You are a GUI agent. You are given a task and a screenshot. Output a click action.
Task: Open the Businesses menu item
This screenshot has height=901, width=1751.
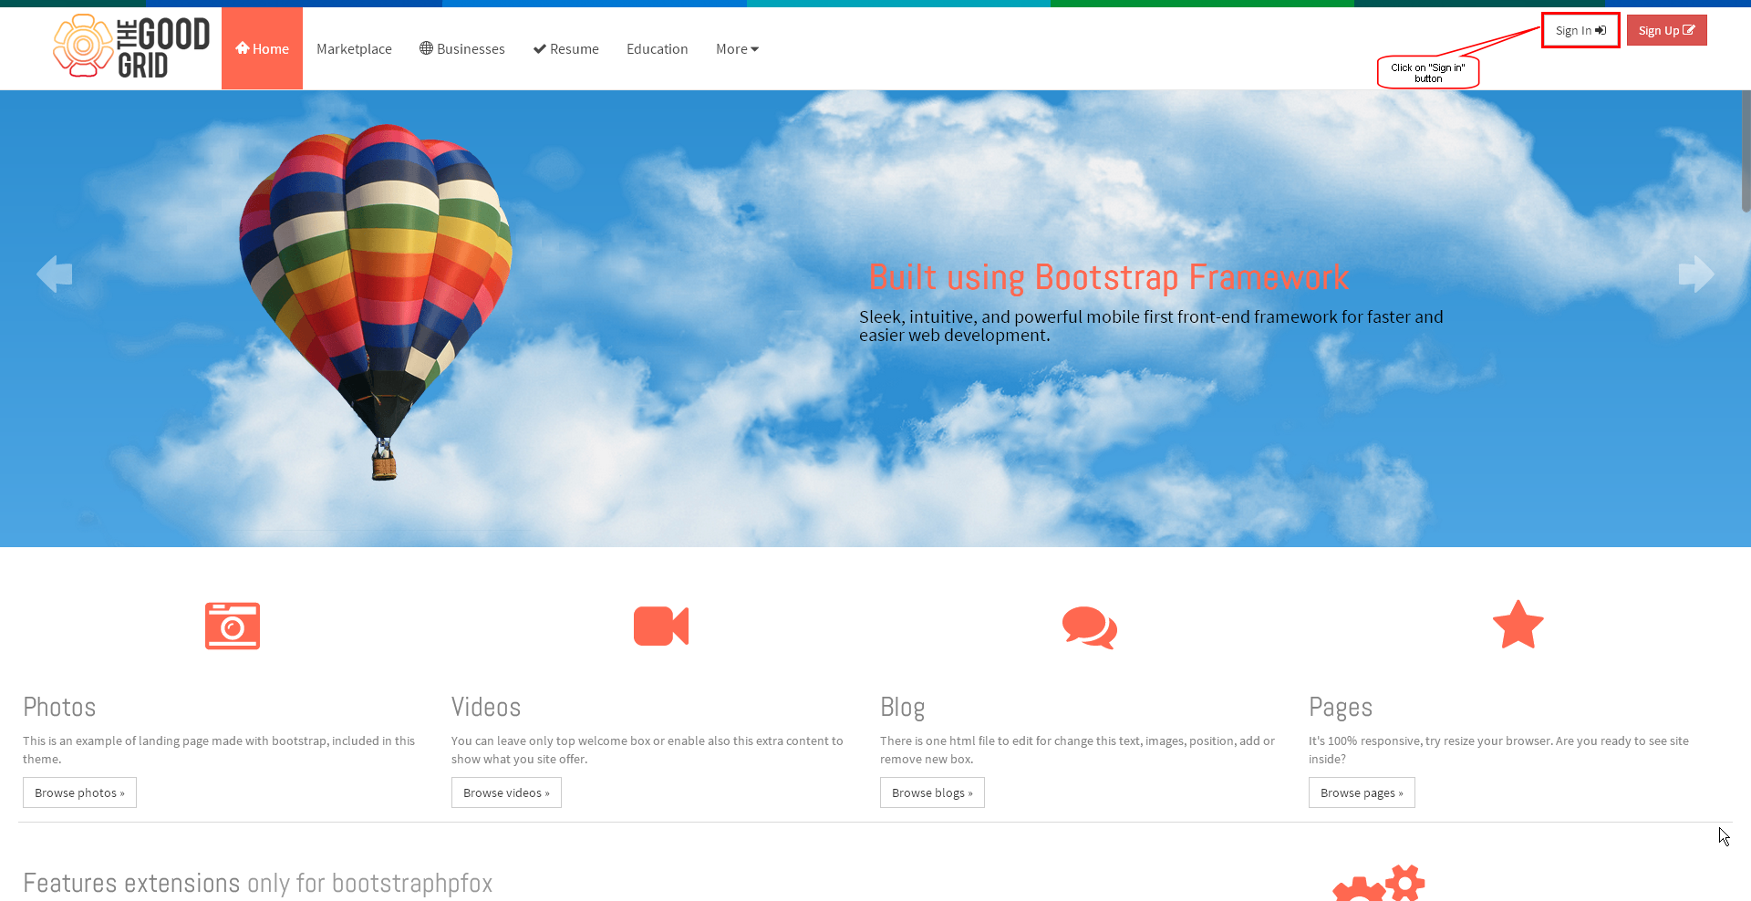(x=461, y=48)
